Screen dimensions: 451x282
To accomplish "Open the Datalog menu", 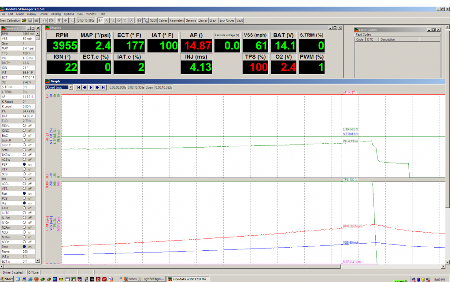I will [56, 14].
